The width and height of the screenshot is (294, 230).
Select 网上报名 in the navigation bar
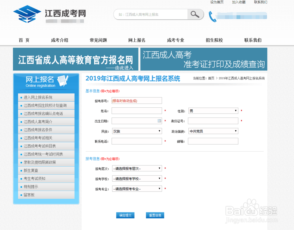pos(137,40)
